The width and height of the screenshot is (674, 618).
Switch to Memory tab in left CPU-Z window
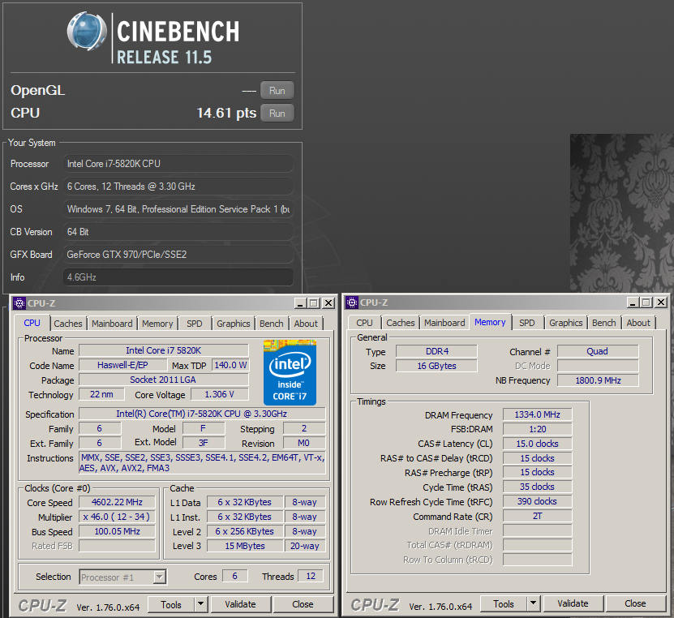coord(157,324)
